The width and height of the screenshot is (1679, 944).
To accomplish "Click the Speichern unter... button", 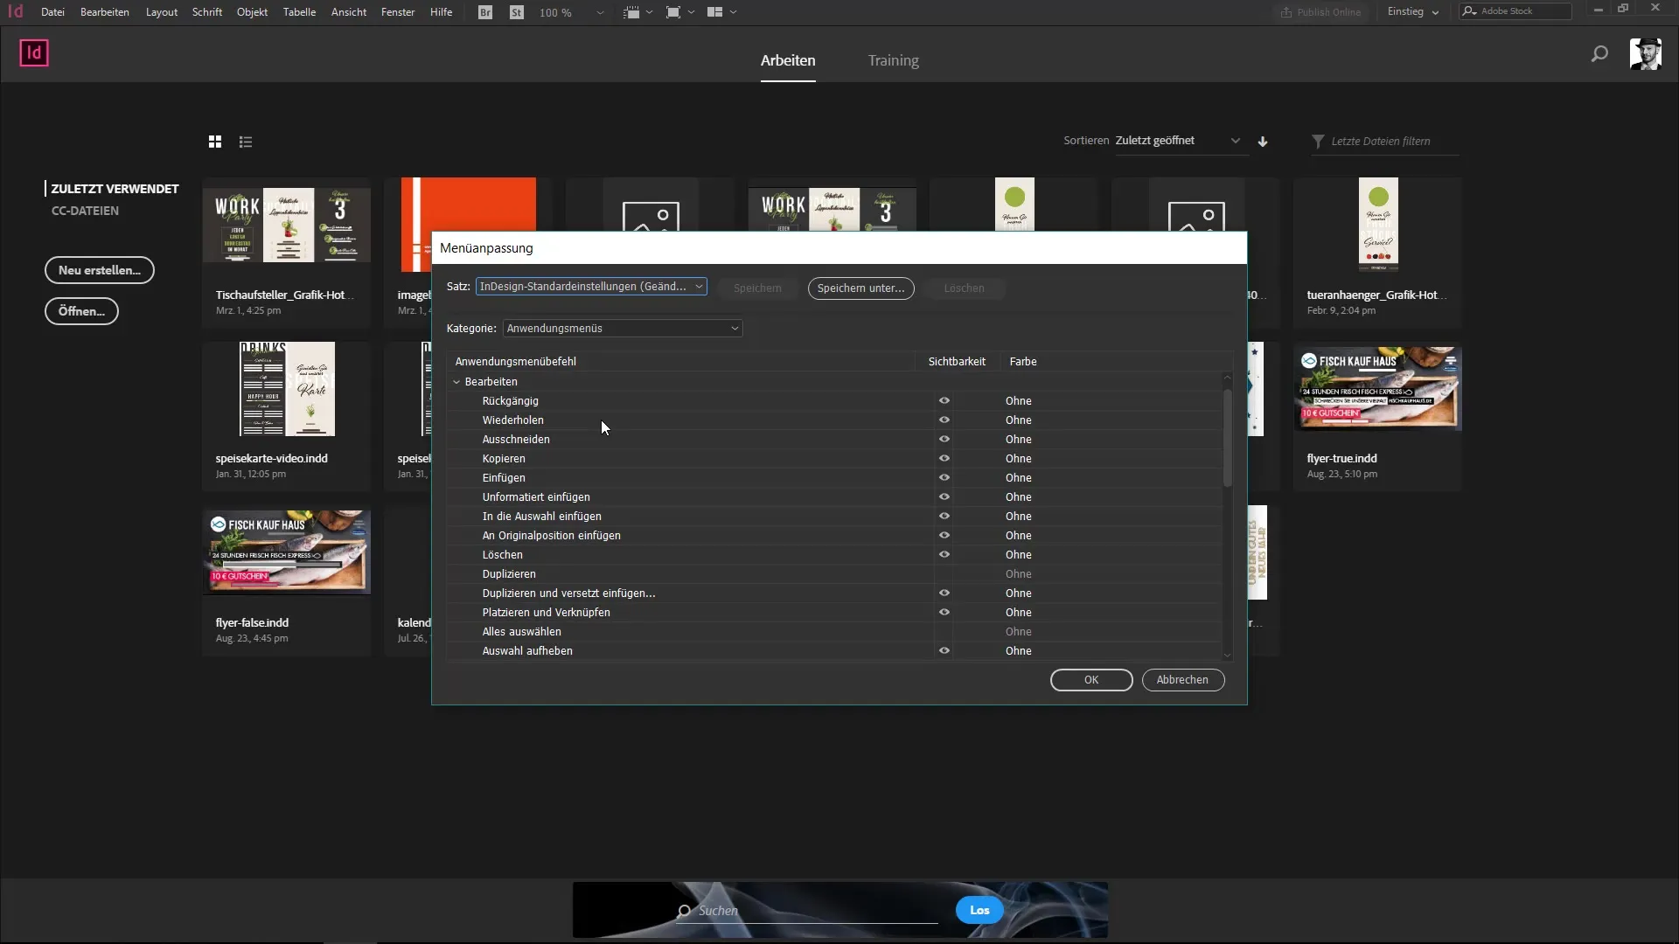I will [860, 288].
